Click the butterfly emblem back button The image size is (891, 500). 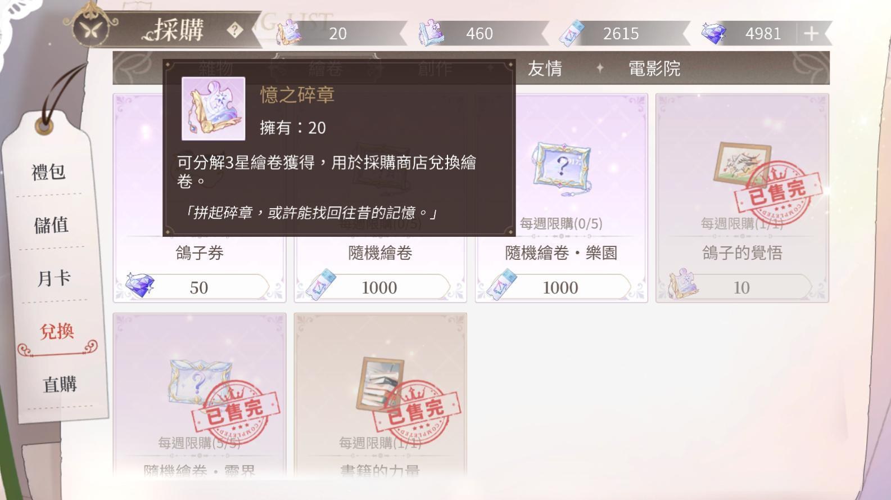(90, 29)
